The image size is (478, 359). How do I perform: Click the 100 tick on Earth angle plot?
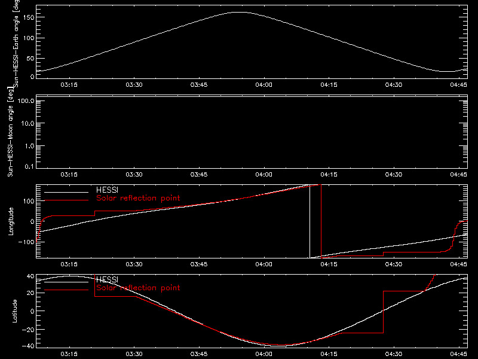28,38
